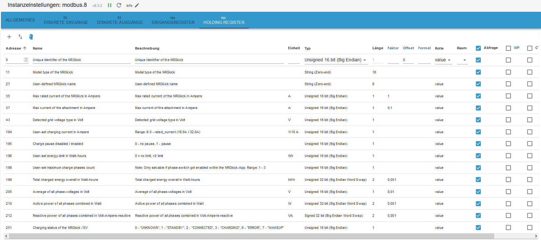Edit the Formel field in first row
Image resolution: width=541 pixels, height=240 pixels.
(x=424, y=60)
